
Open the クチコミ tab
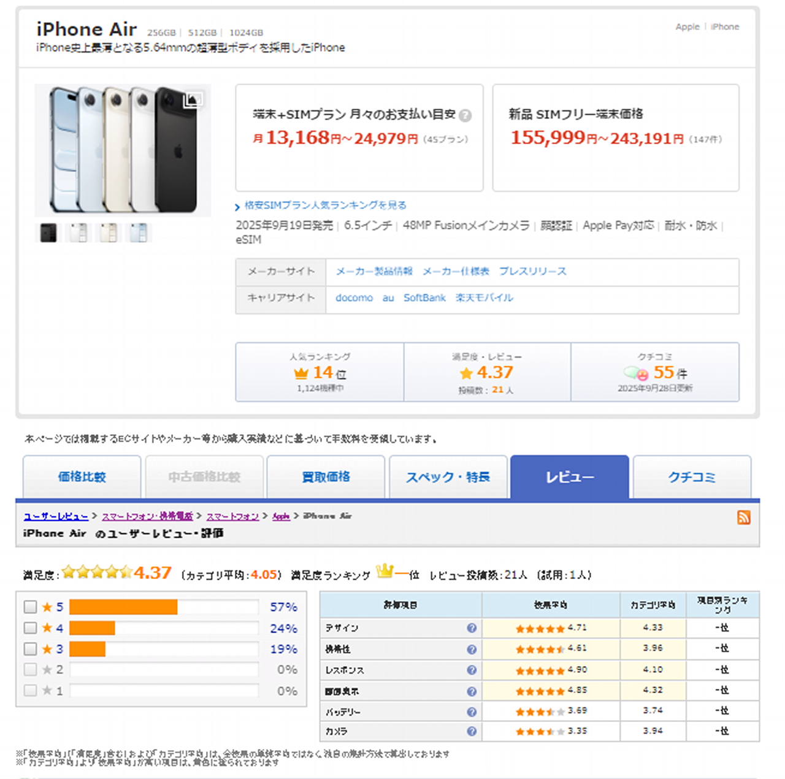click(x=691, y=477)
